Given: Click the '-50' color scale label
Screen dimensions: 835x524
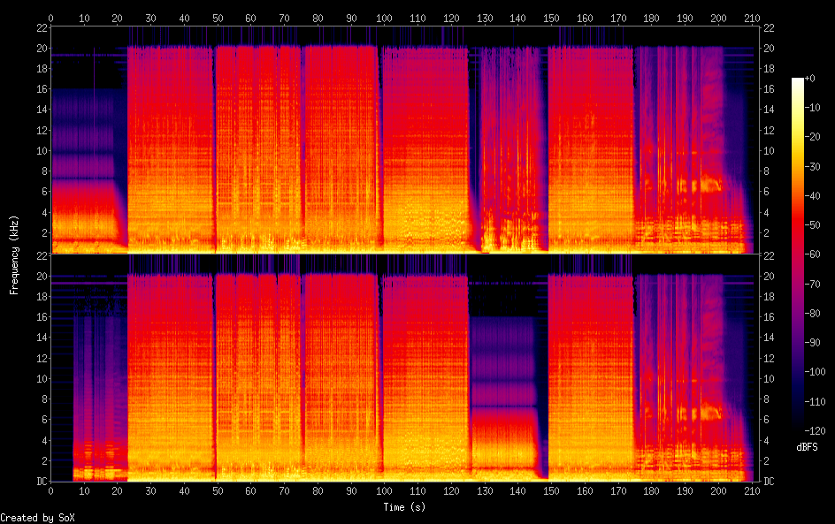Looking at the screenshot, I should click(x=813, y=225).
